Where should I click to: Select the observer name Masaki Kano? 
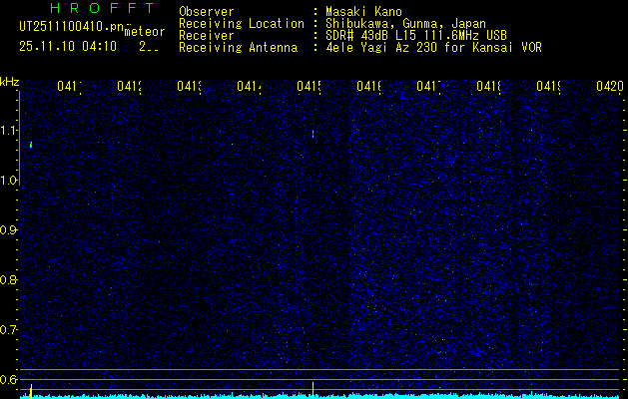[364, 11]
